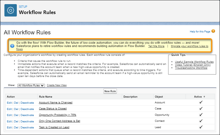The height and width of the screenshot is (135, 220).
Task: Open the All Workflow Rules view dropdown
Action: (31, 86)
